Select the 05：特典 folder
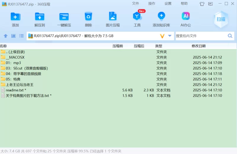 tap(13, 79)
